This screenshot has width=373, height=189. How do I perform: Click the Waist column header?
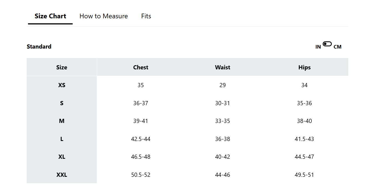(223, 67)
